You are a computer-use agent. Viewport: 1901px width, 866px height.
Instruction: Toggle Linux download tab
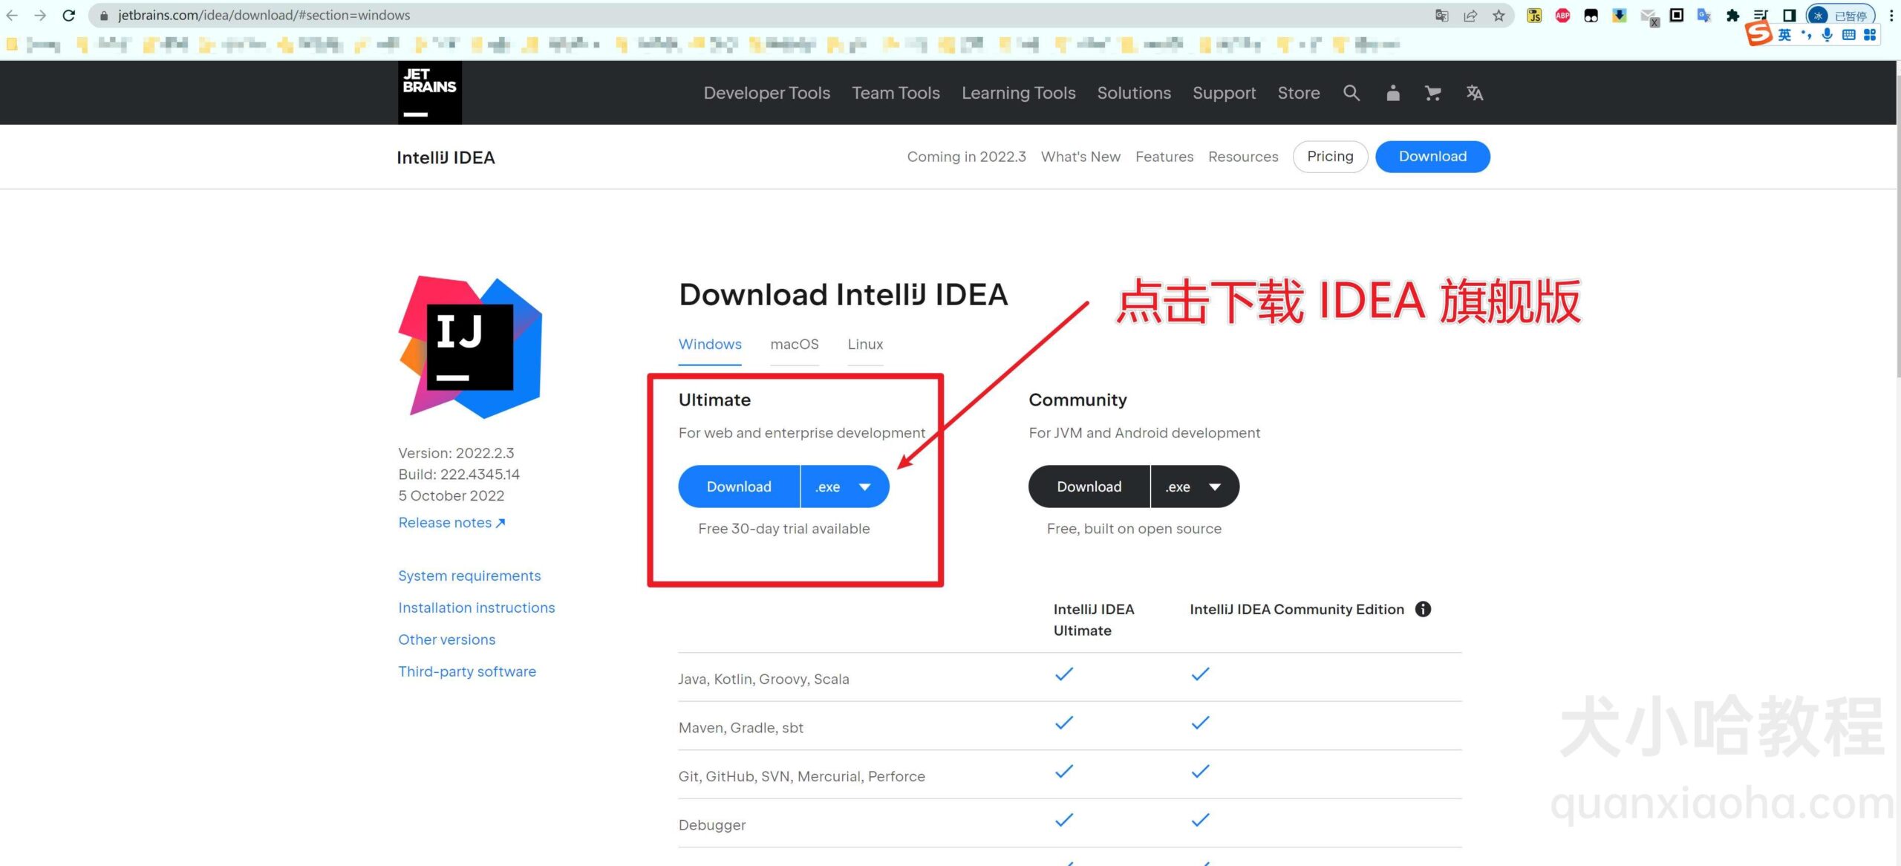point(864,343)
